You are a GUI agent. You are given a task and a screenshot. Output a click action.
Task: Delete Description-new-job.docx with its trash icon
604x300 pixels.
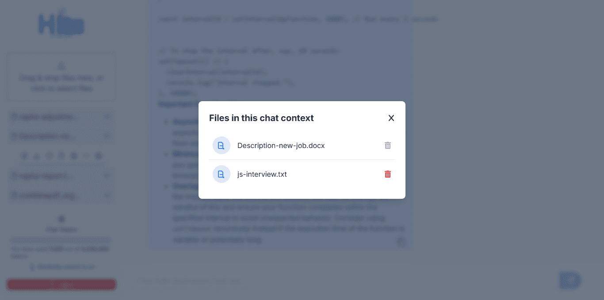[388, 145]
